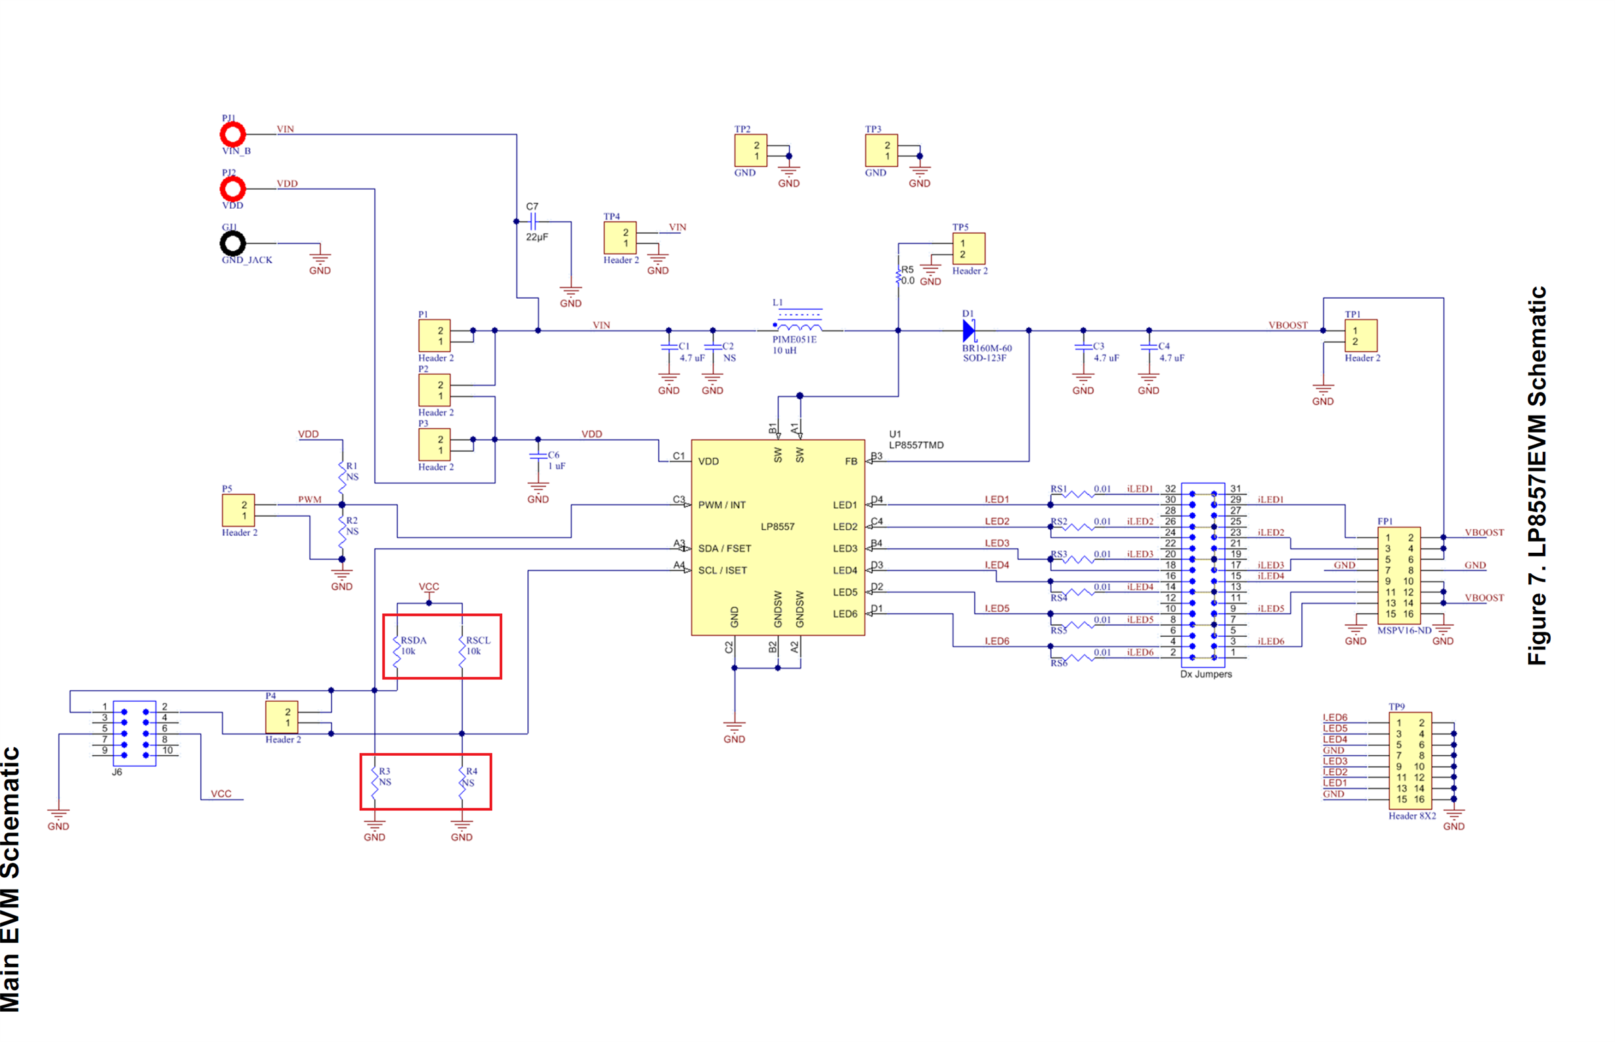Click the TP5 Header 2 connector

pos(968,248)
